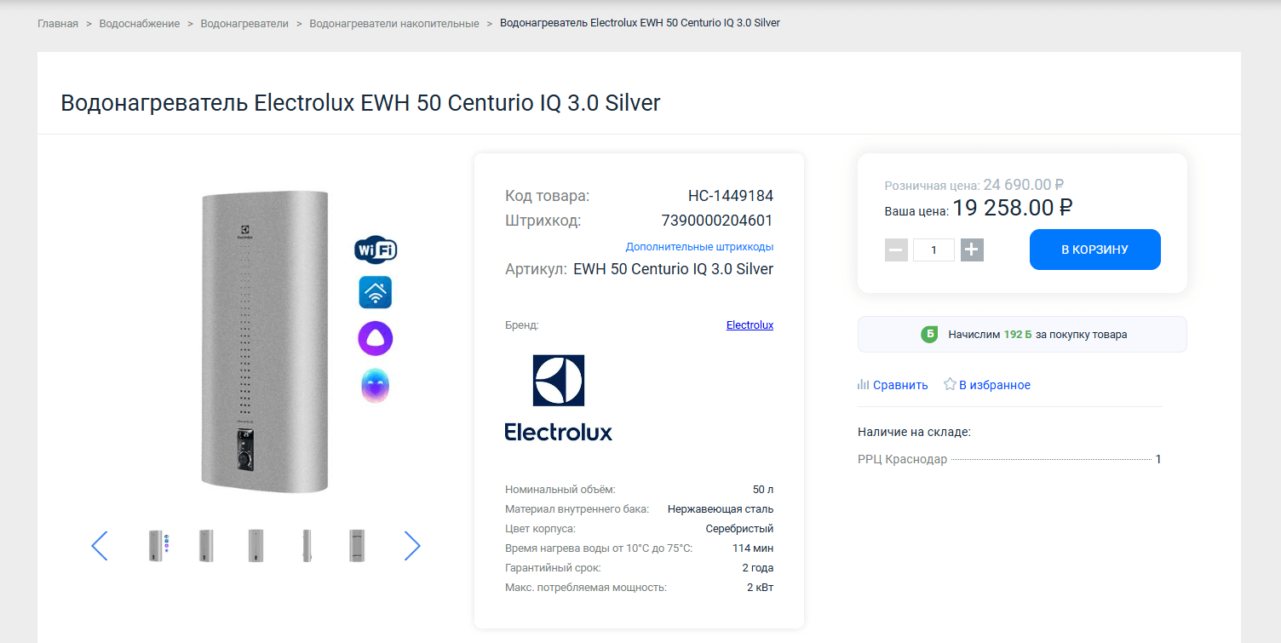Click the green bonus Б badge
Viewport: 1281px width, 643px height.
point(929,335)
